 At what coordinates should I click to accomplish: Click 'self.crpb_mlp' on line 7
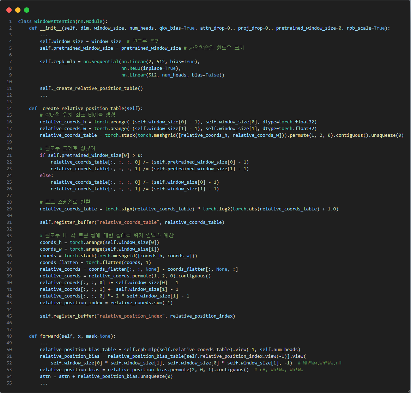tap(58, 62)
